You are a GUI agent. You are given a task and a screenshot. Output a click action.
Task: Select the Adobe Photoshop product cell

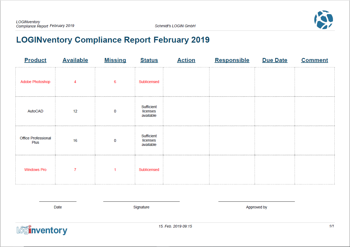35,82
